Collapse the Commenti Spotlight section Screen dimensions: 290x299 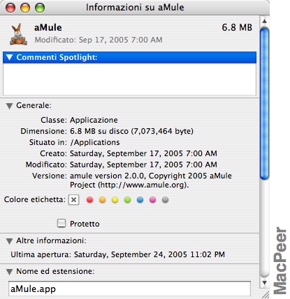tap(9, 57)
